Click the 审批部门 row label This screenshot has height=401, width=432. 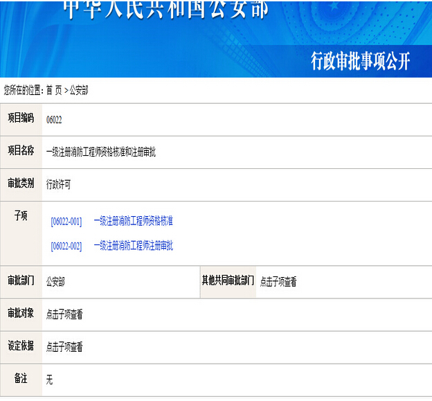click(x=21, y=280)
